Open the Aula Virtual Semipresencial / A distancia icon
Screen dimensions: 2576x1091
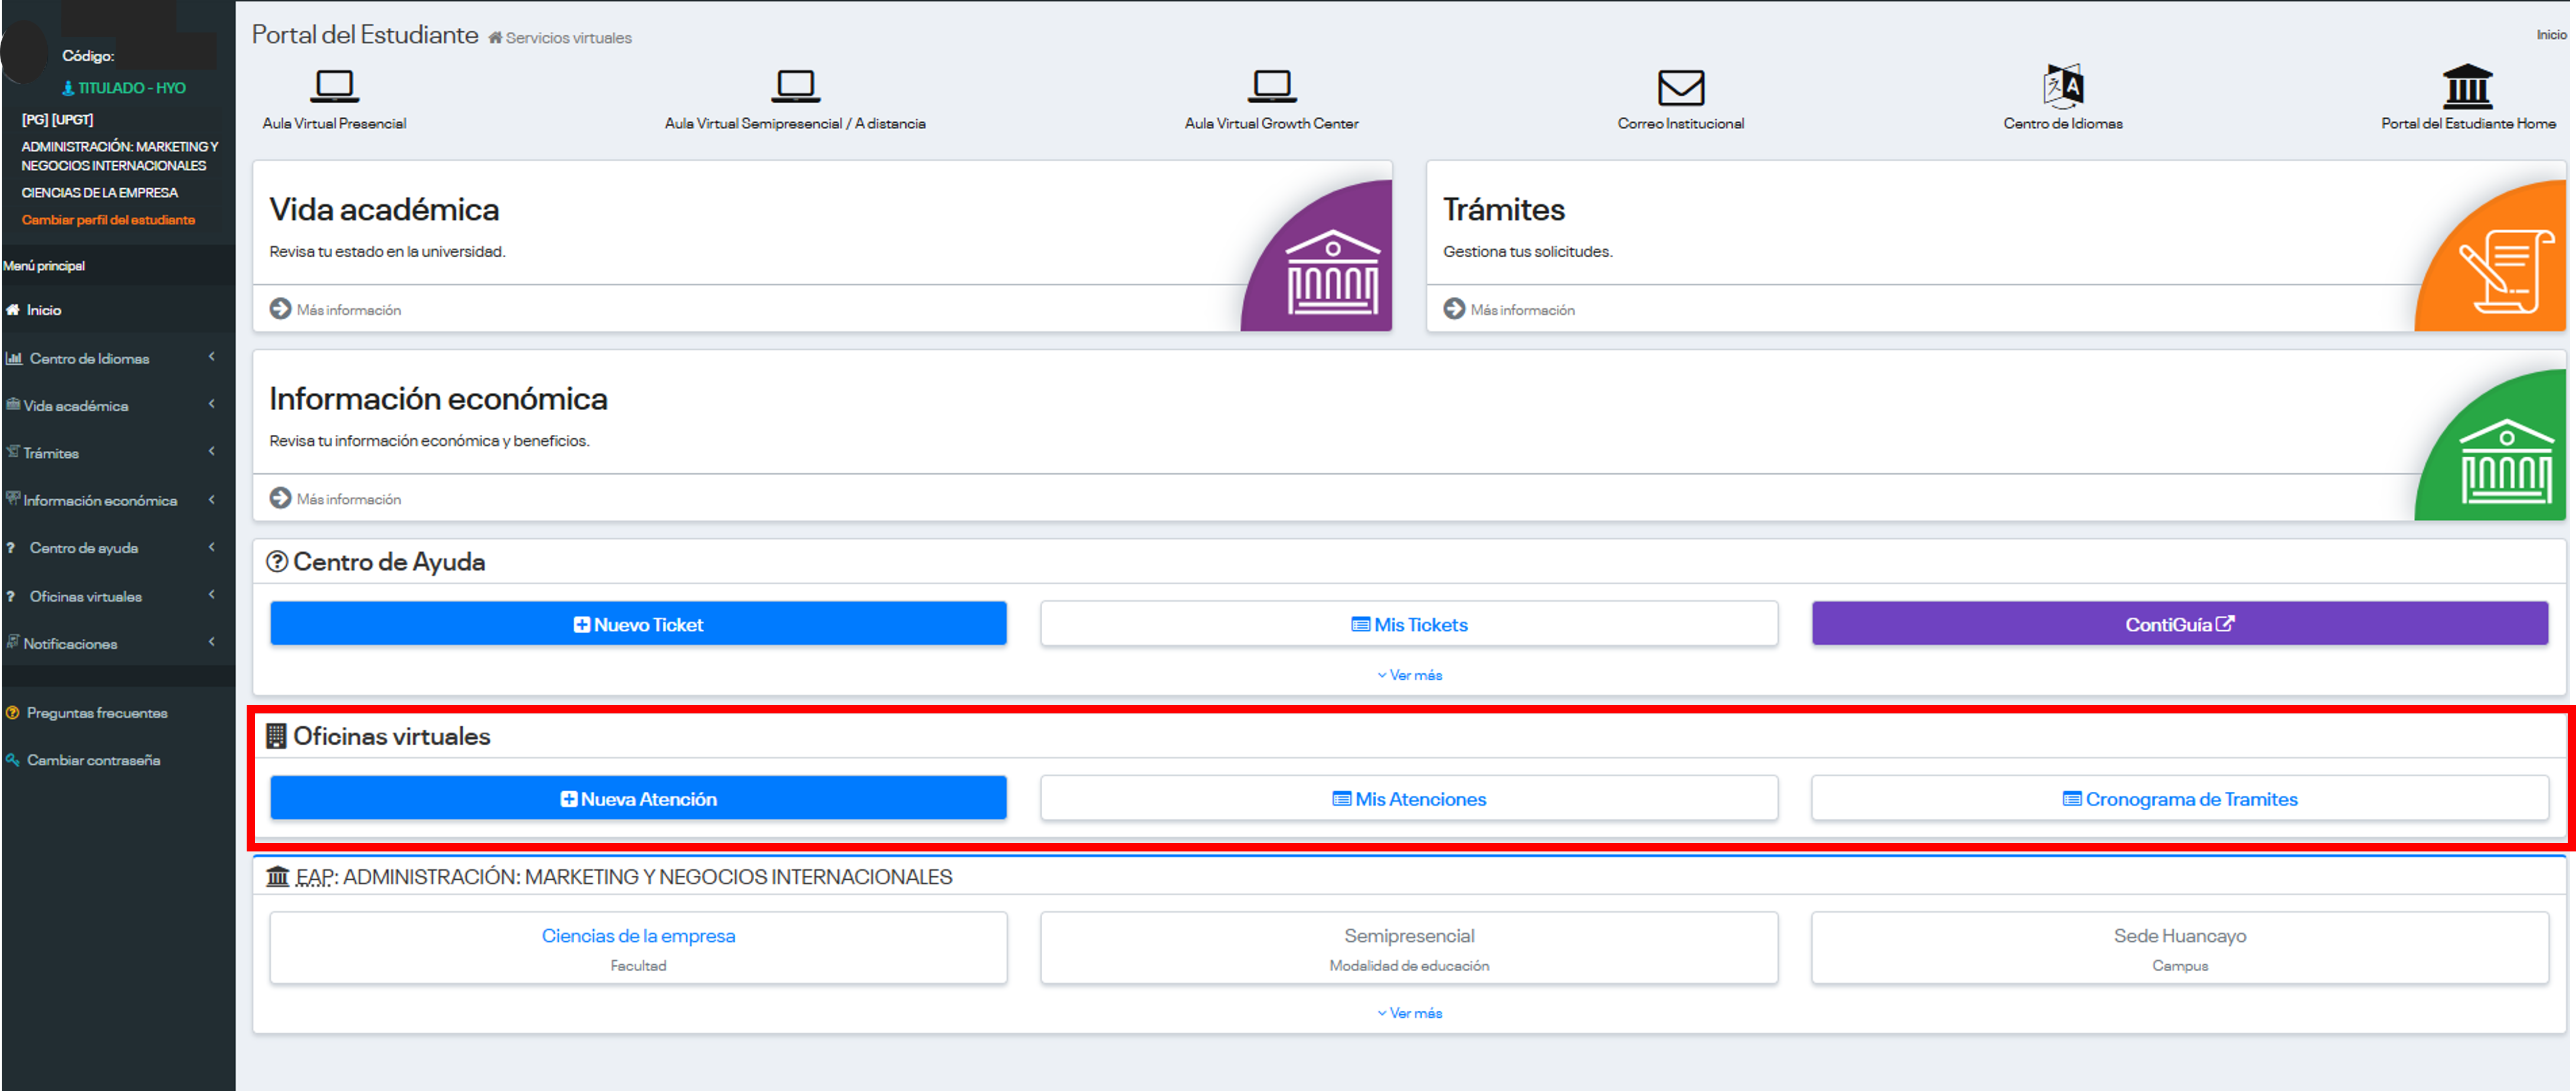pyautogui.click(x=795, y=86)
